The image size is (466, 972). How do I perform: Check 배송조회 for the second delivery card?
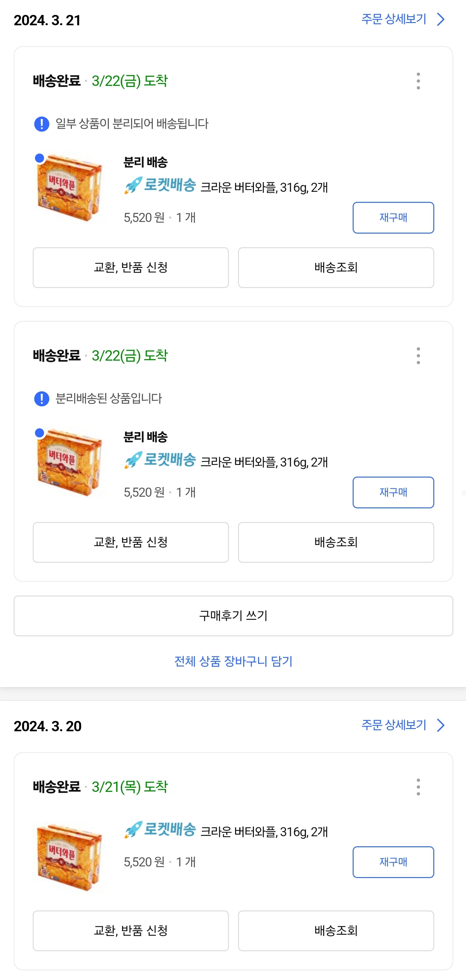(x=335, y=542)
